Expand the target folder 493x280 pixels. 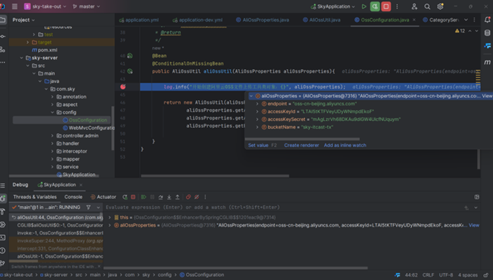coord(27,42)
